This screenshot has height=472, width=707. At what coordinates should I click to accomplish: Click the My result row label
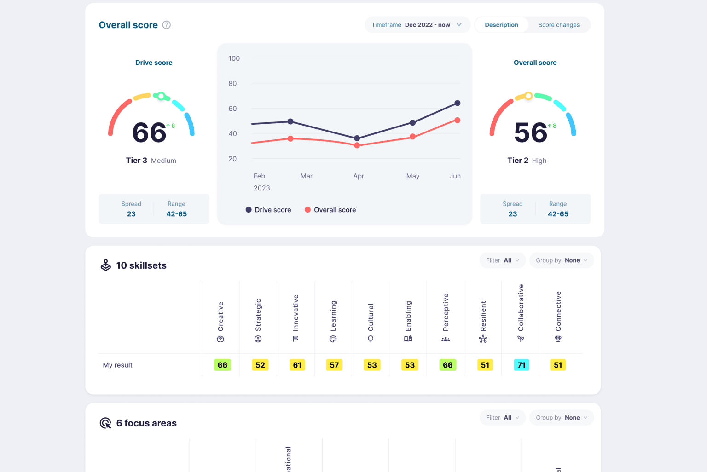(x=117, y=365)
